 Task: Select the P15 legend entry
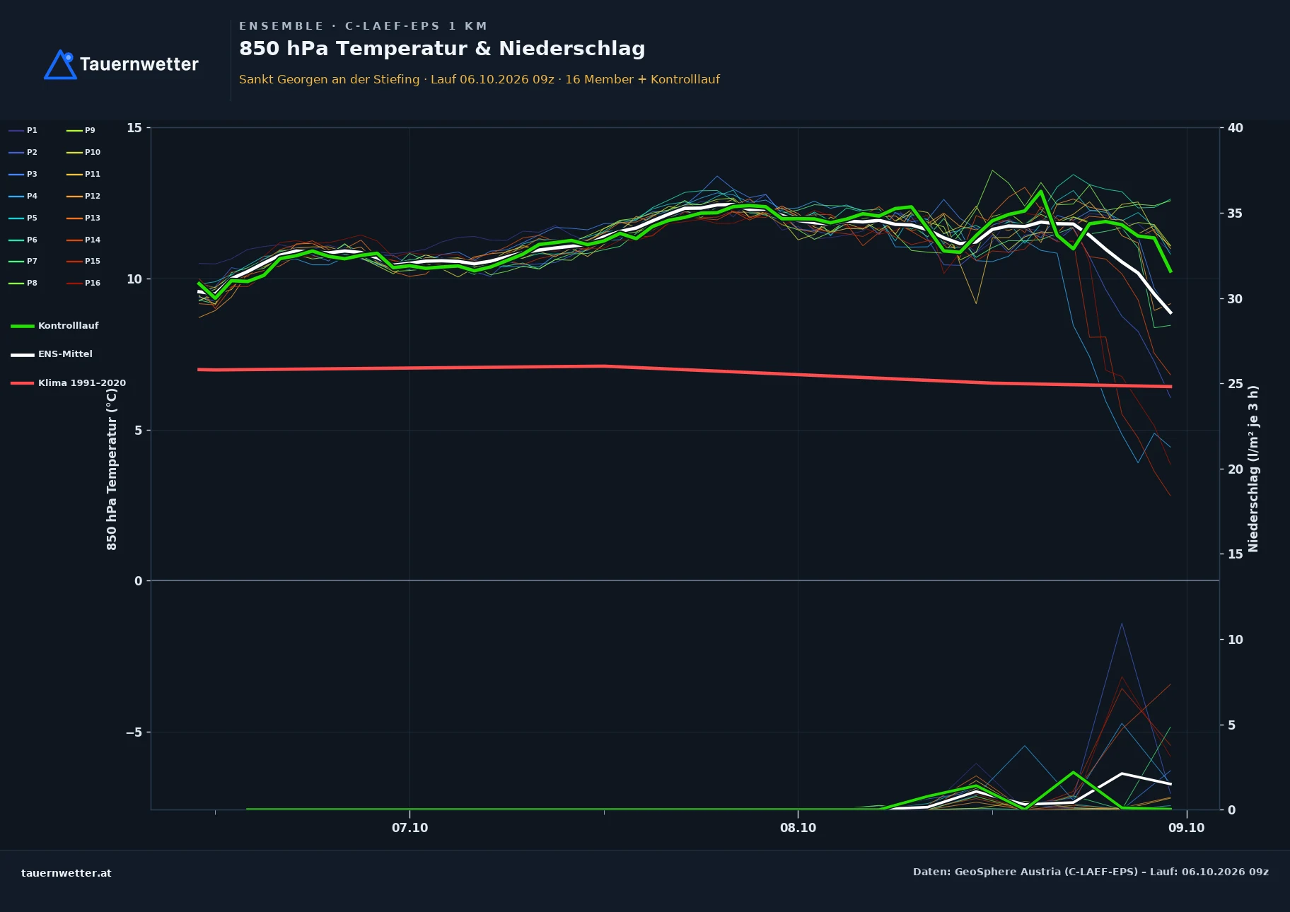83,261
